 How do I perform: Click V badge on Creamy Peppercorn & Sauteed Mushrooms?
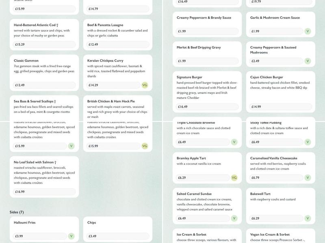click(308, 61)
